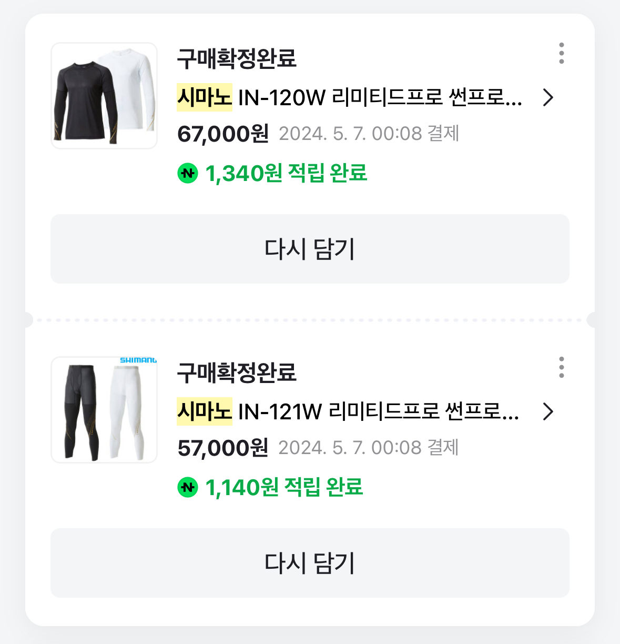Click 구매확정완료 status above the IN-121W title

point(237,373)
